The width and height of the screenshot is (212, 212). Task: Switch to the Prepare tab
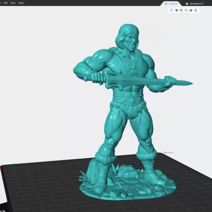click(171, 4)
